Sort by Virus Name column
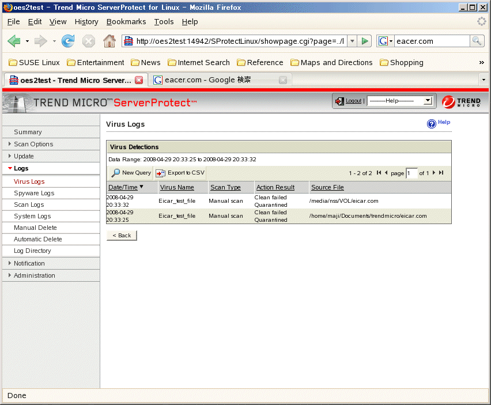Screen dimensions: 491x405 tap(177, 187)
